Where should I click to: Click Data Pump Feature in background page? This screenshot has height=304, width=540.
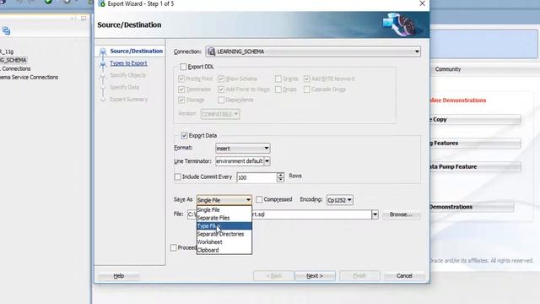(475, 167)
